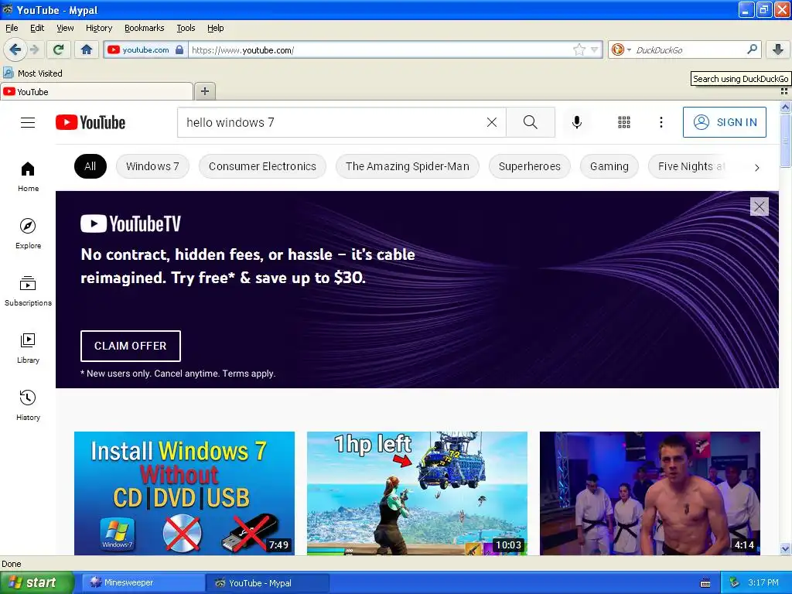Screen dimensions: 792x594
Task: Open the Bookmarks menu
Action: (145, 28)
